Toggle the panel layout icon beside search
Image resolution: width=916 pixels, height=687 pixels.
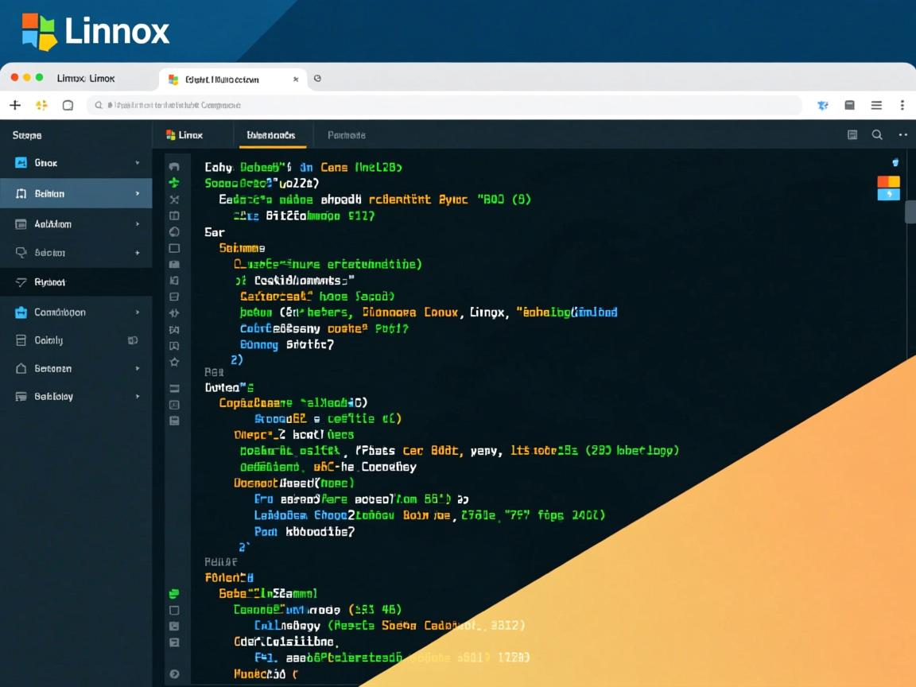[852, 135]
